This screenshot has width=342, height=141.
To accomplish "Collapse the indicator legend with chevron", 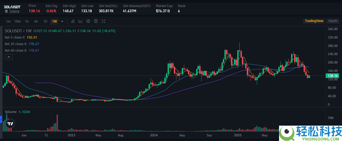I will pos(8,57).
